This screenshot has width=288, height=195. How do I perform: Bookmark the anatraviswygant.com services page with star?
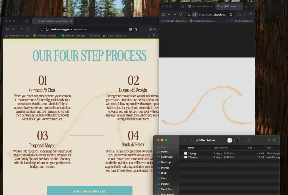[136, 29]
